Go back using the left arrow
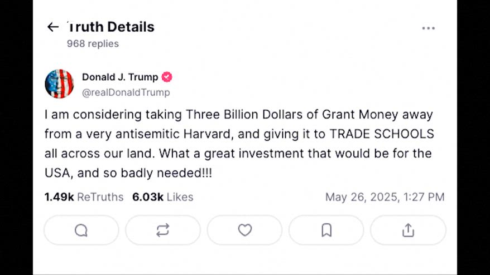The image size is (490, 275). point(53,27)
